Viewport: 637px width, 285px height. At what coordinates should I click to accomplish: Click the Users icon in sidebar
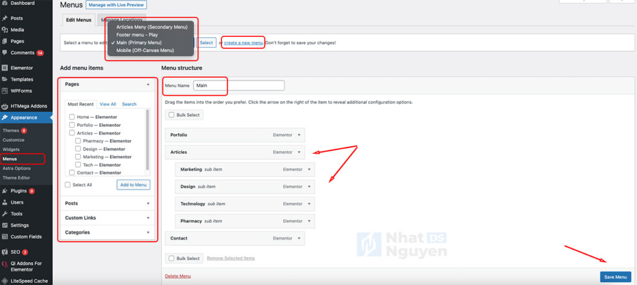pos(5,202)
